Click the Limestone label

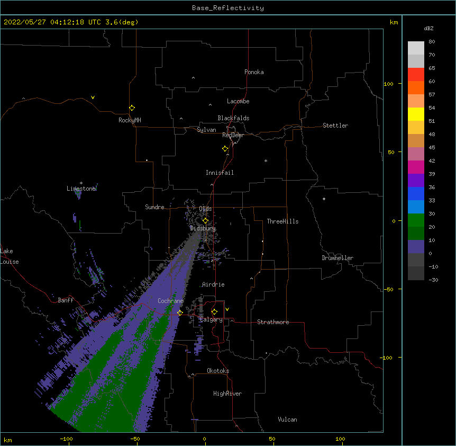(x=81, y=189)
